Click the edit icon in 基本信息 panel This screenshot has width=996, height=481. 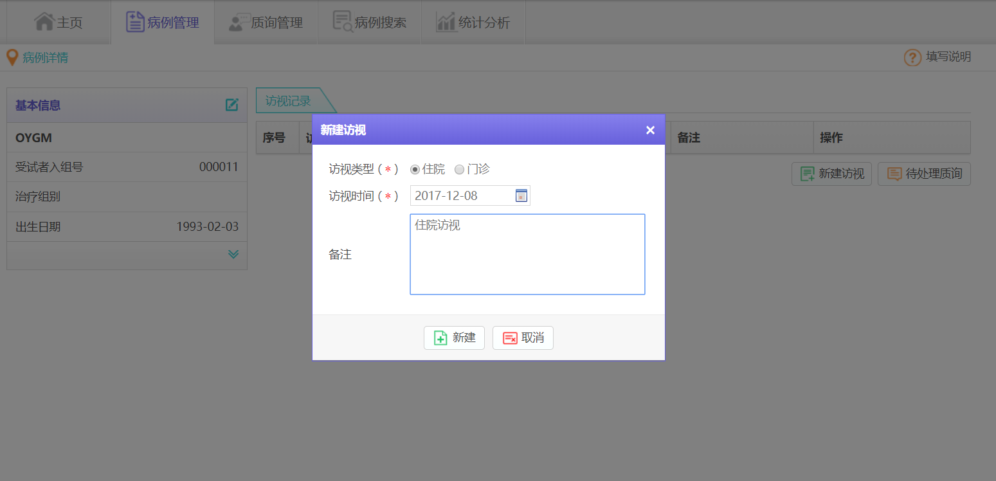click(232, 105)
